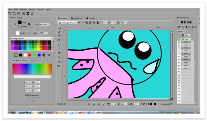
Task: Open Word from the taskbar
Action: coord(89,113)
